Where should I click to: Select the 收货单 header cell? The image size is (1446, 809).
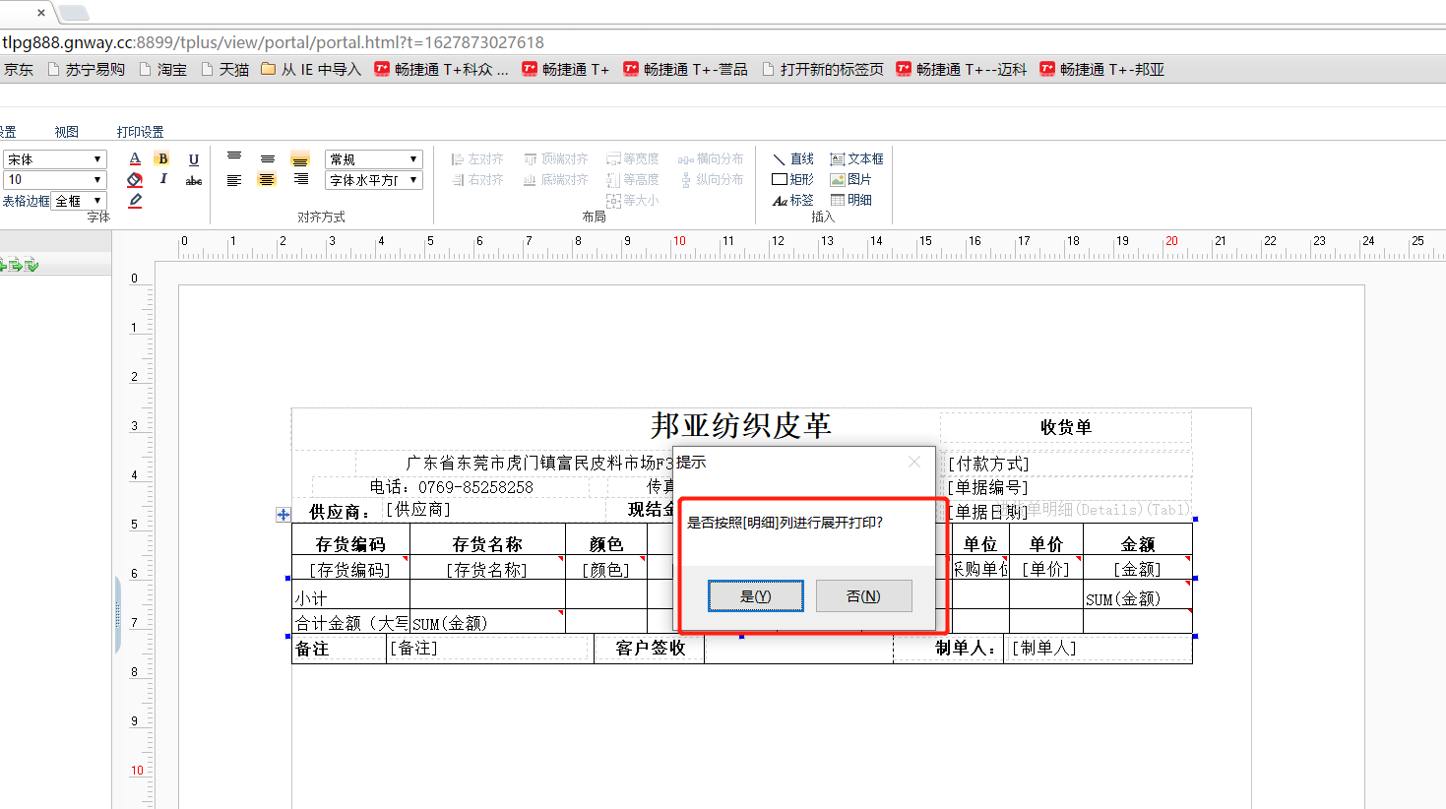pos(1066,427)
